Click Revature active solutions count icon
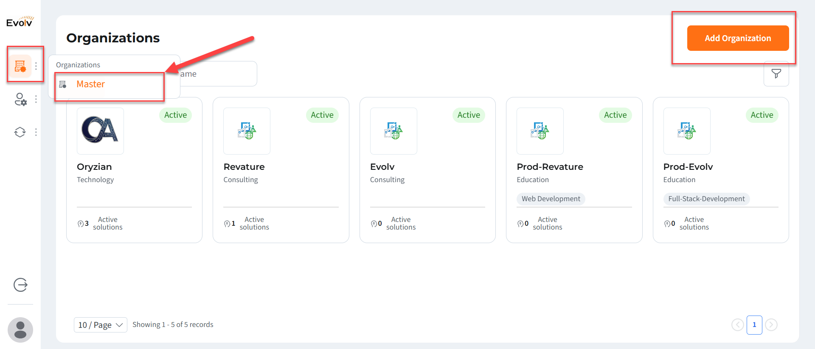This screenshot has height=349, width=815. [x=227, y=224]
